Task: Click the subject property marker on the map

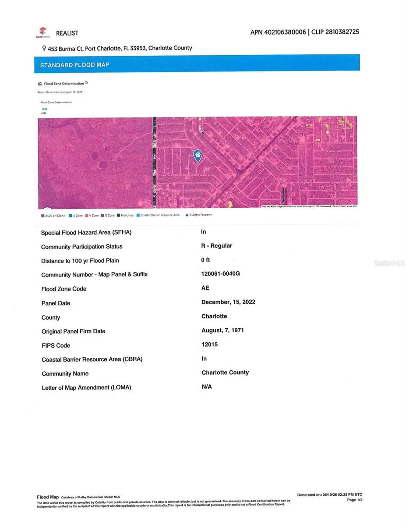Action: [x=198, y=156]
